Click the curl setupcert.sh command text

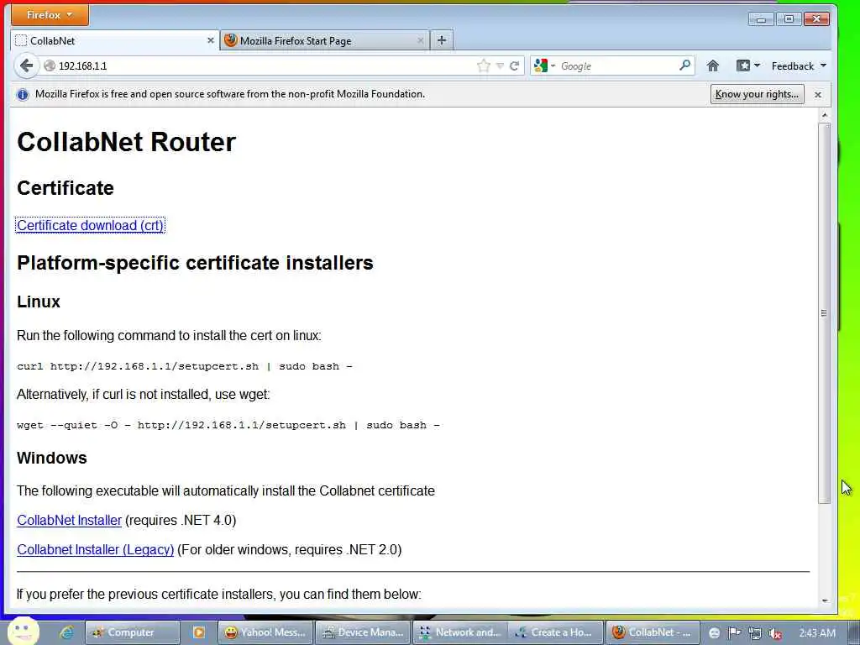pos(184,366)
